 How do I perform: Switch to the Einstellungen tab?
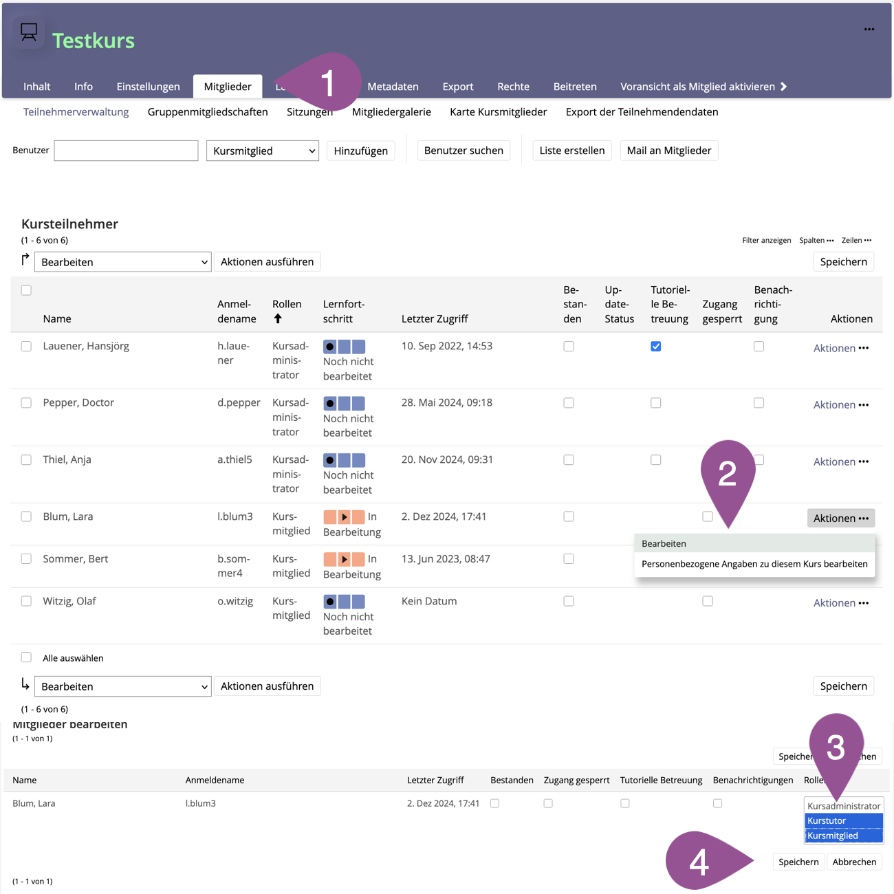point(148,87)
